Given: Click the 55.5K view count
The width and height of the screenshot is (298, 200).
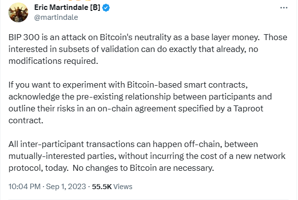Looking at the screenshot, I should [x=101, y=187].
